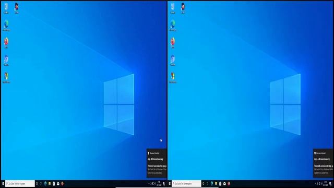Open Microsoft Store from right taskbar

click(x=220, y=183)
